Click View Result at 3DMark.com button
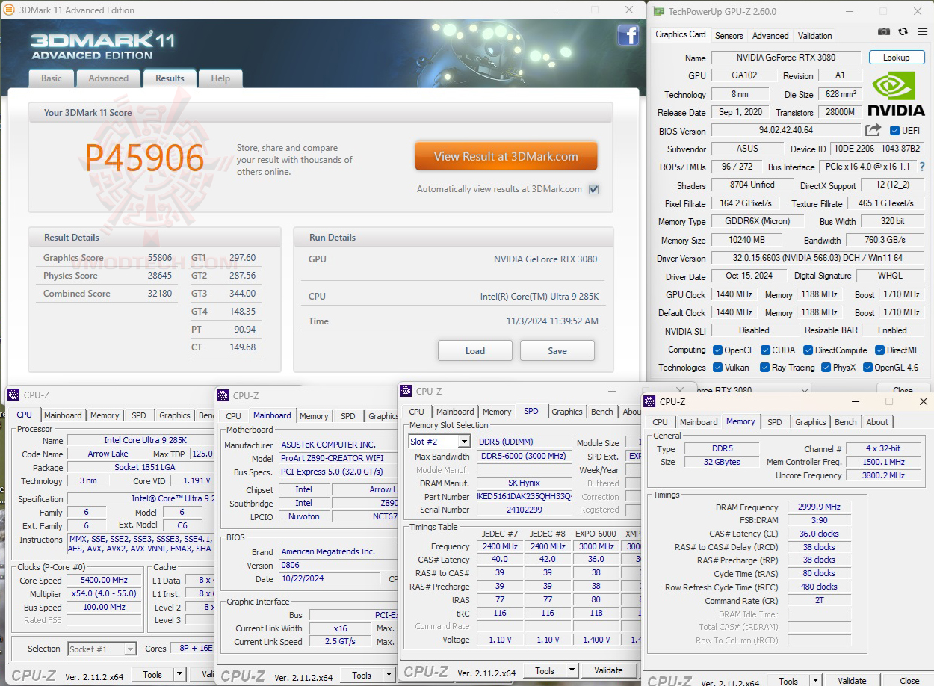934x686 pixels. [507, 157]
